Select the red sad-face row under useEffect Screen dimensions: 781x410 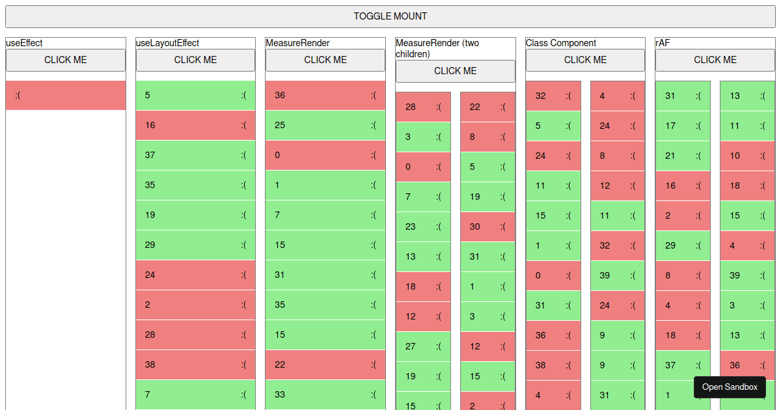coord(65,95)
